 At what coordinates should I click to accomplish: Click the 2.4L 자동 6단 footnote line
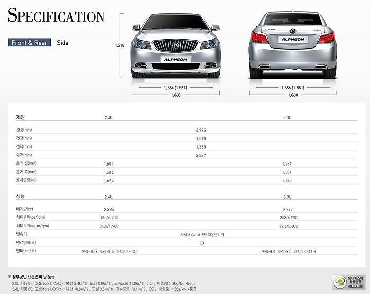(x=104, y=289)
